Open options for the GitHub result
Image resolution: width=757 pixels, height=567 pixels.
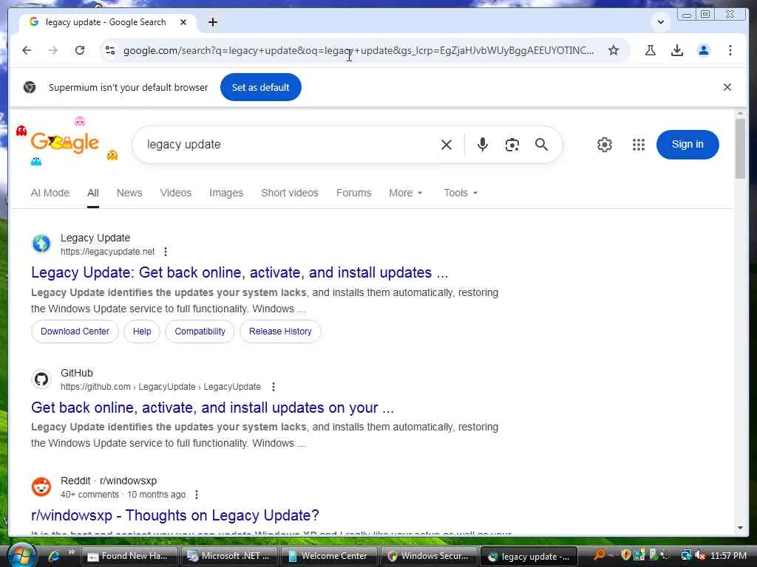(x=274, y=387)
